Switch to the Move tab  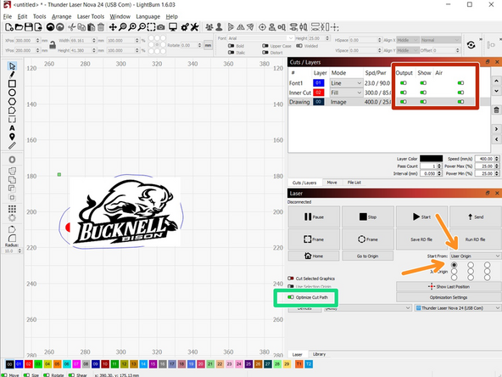tap(332, 183)
